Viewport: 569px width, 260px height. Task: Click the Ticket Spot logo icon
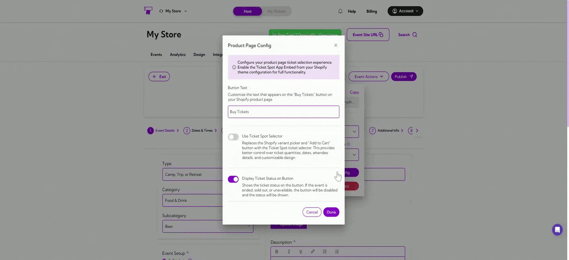pos(148,11)
